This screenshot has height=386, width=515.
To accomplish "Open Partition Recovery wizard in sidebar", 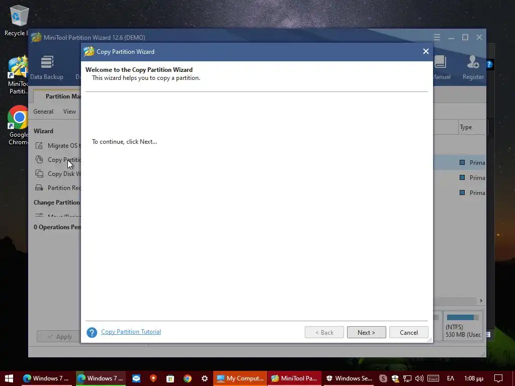I will click(x=57, y=188).
